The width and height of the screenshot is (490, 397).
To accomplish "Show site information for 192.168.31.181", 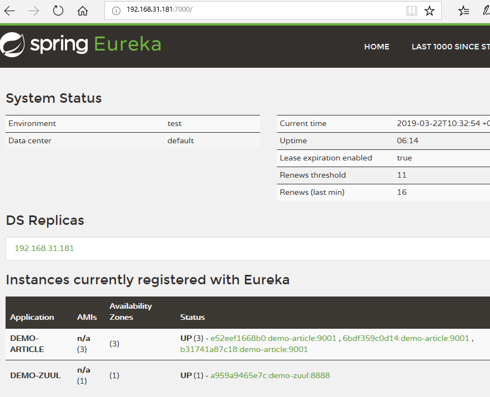I will click(116, 11).
